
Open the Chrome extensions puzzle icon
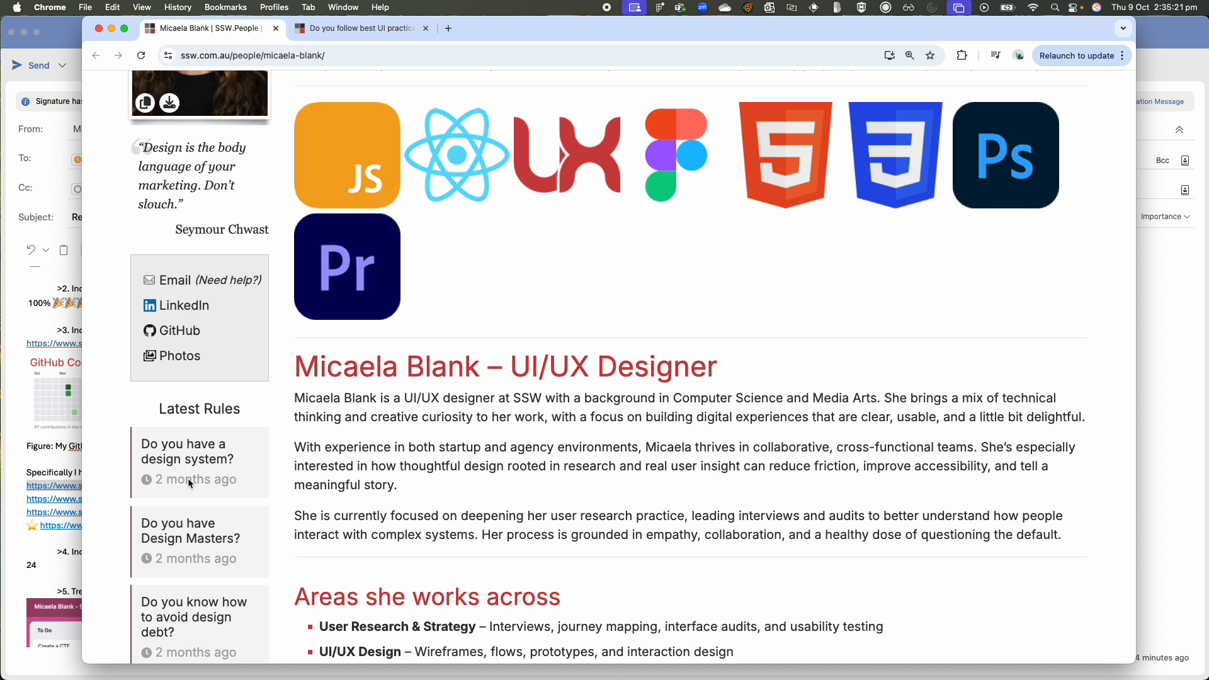click(962, 55)
